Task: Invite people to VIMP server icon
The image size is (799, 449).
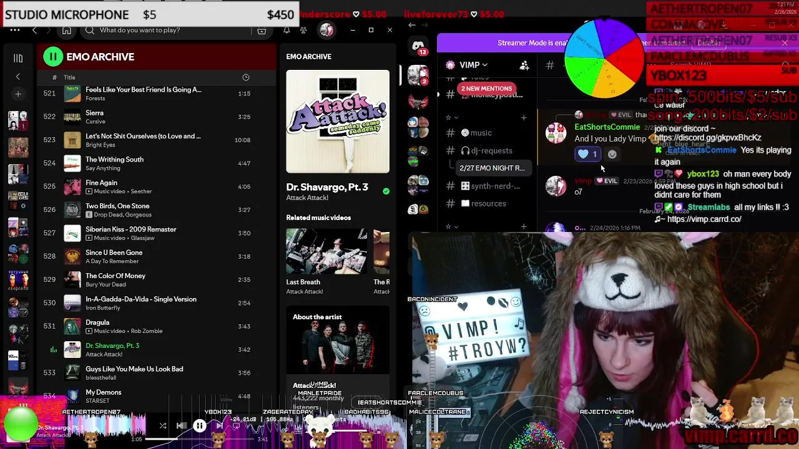Action: tap(524, 65)
